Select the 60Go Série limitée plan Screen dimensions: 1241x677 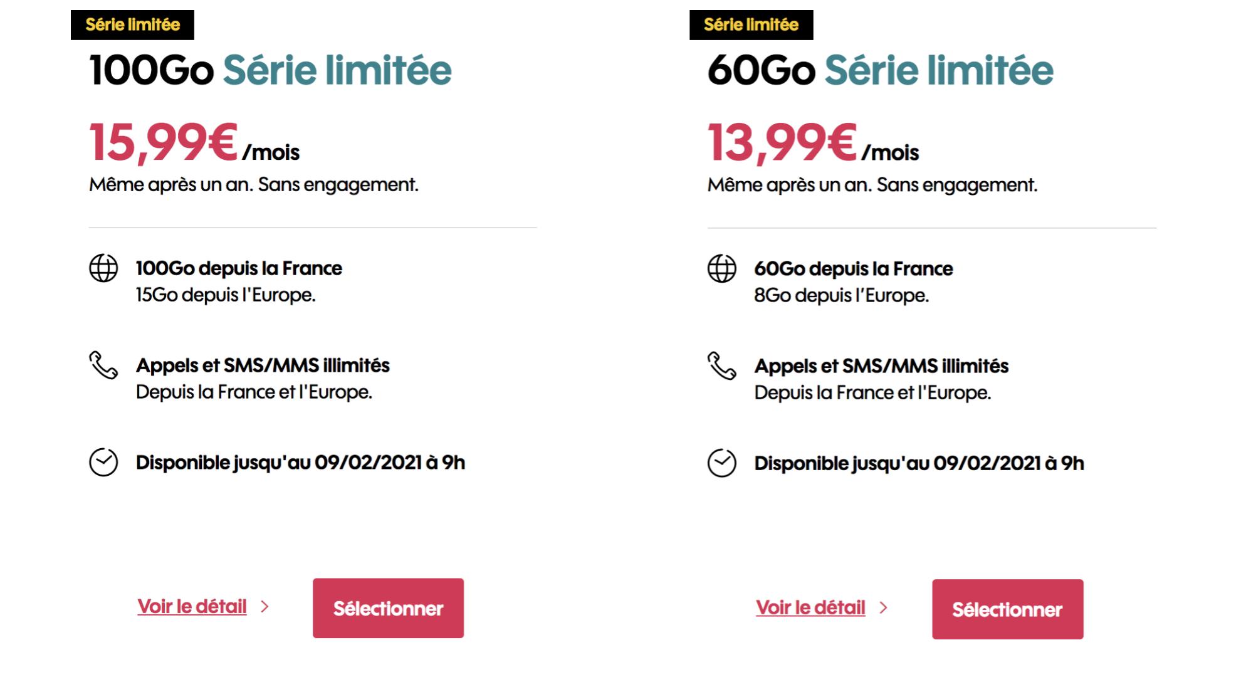point(1007,609)
